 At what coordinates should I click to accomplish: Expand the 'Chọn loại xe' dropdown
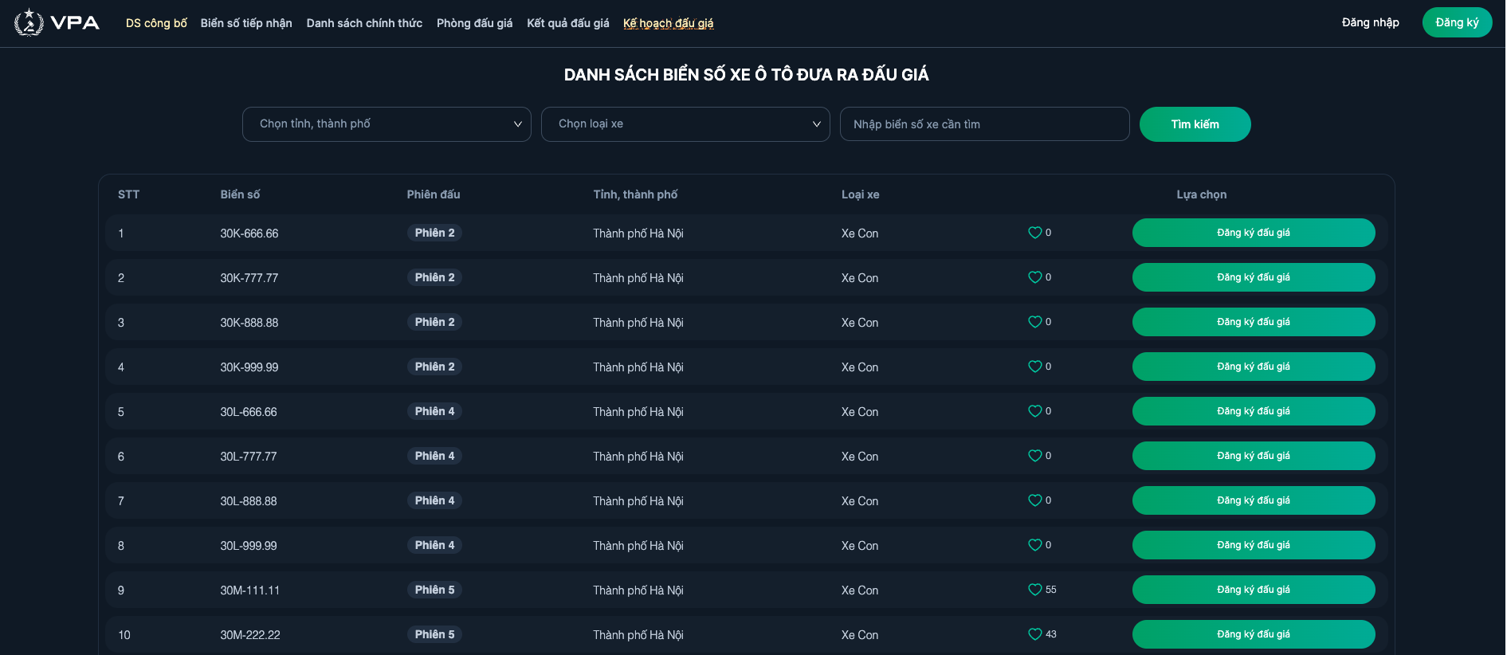pyautogui.click(x=685, y=124)
